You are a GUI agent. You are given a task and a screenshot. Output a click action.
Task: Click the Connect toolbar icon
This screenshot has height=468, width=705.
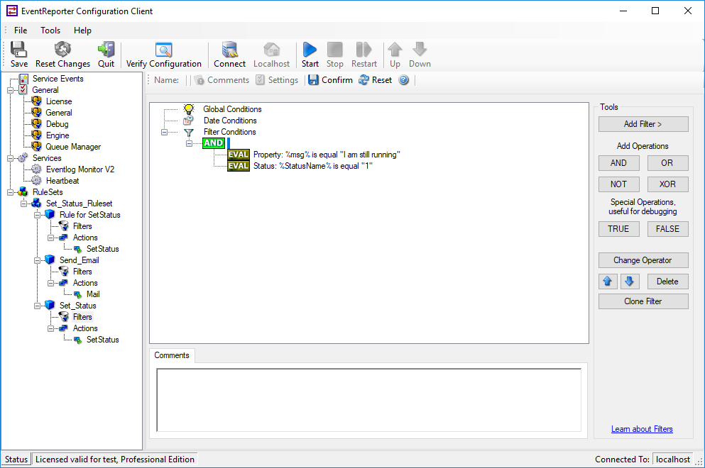point(229,55)
